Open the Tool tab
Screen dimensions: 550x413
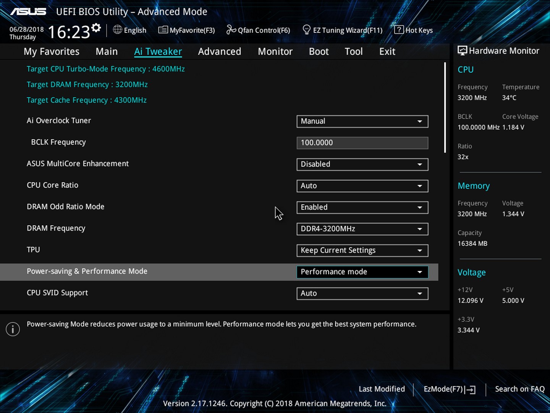point(354,52)
